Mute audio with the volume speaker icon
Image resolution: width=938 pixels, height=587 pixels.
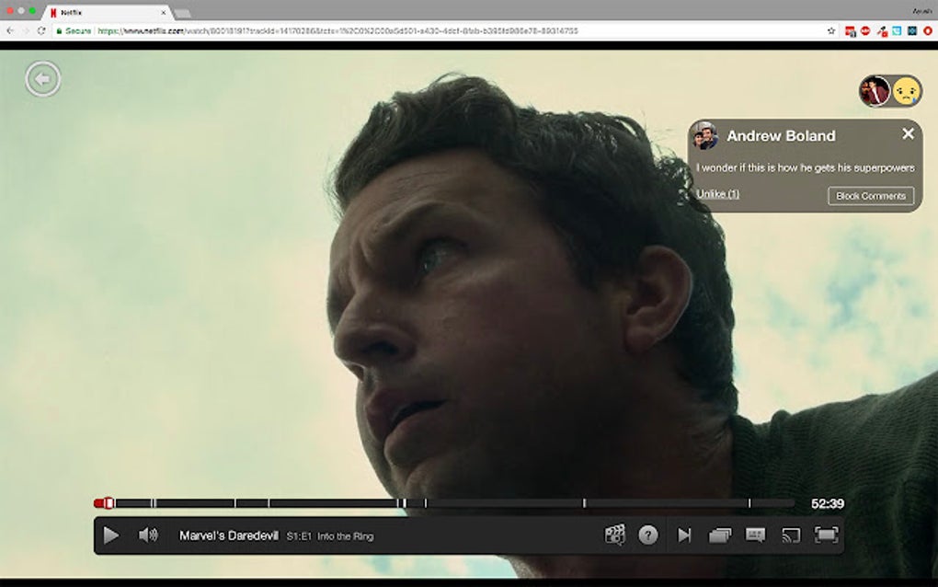point(148,535)
